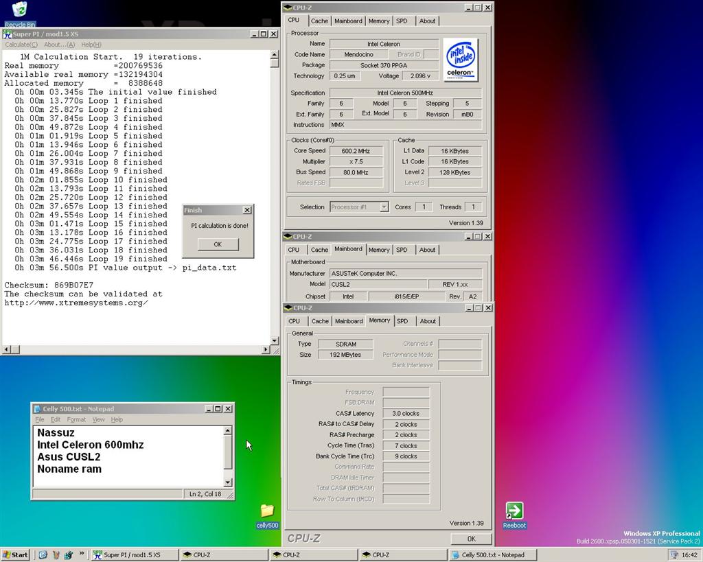Screen dimensions: 703x562
Task: Click the third quick launch icon
Action: point(69,555)
